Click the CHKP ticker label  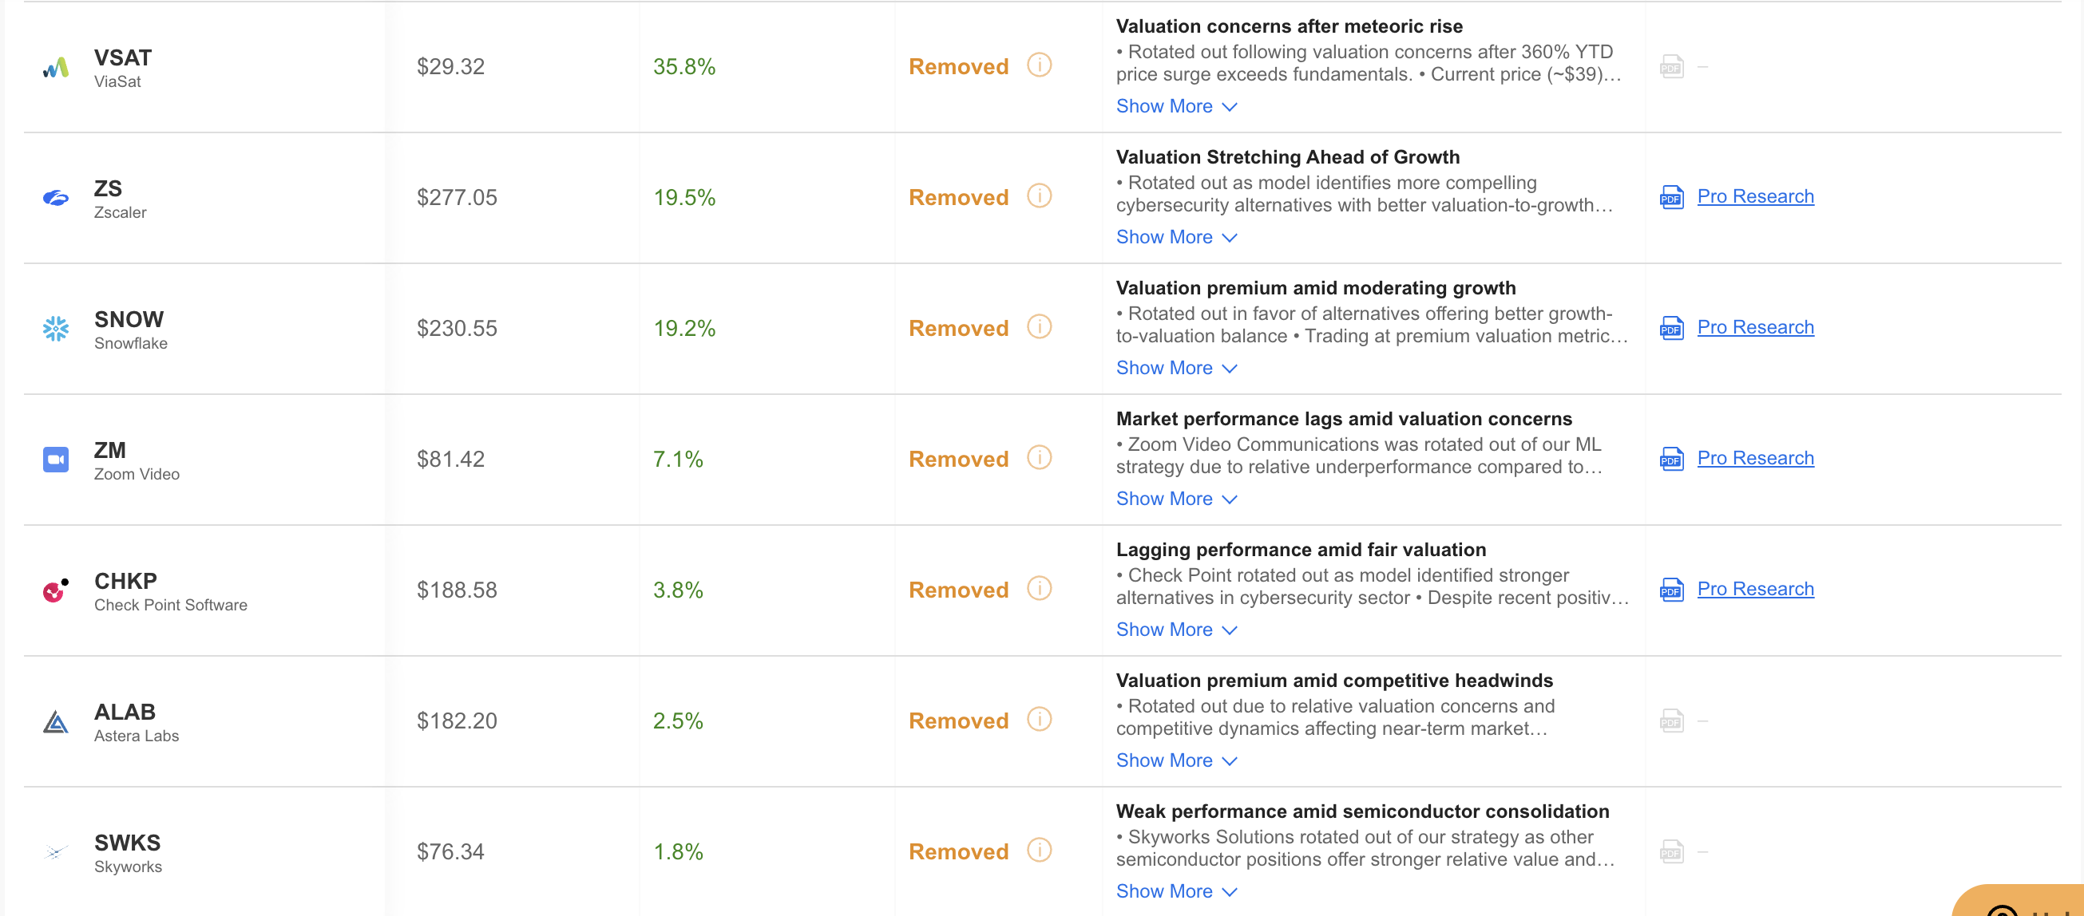(125, 581)
